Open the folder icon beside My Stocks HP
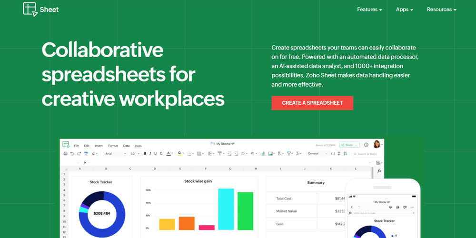The image size is (476, 238). coord(212,144)
